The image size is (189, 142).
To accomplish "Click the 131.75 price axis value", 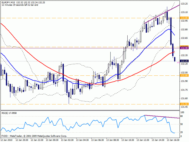I will (184, 90).
